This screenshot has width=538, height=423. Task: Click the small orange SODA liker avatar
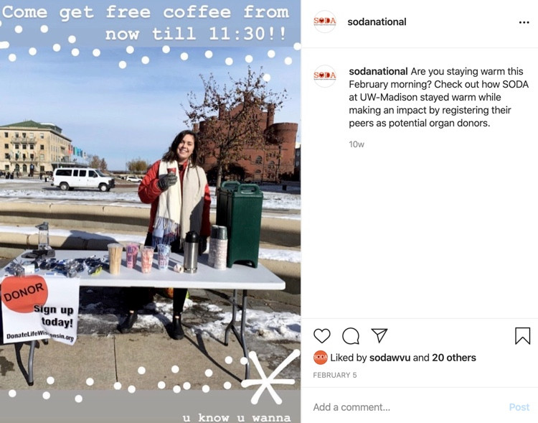[321, 358]
